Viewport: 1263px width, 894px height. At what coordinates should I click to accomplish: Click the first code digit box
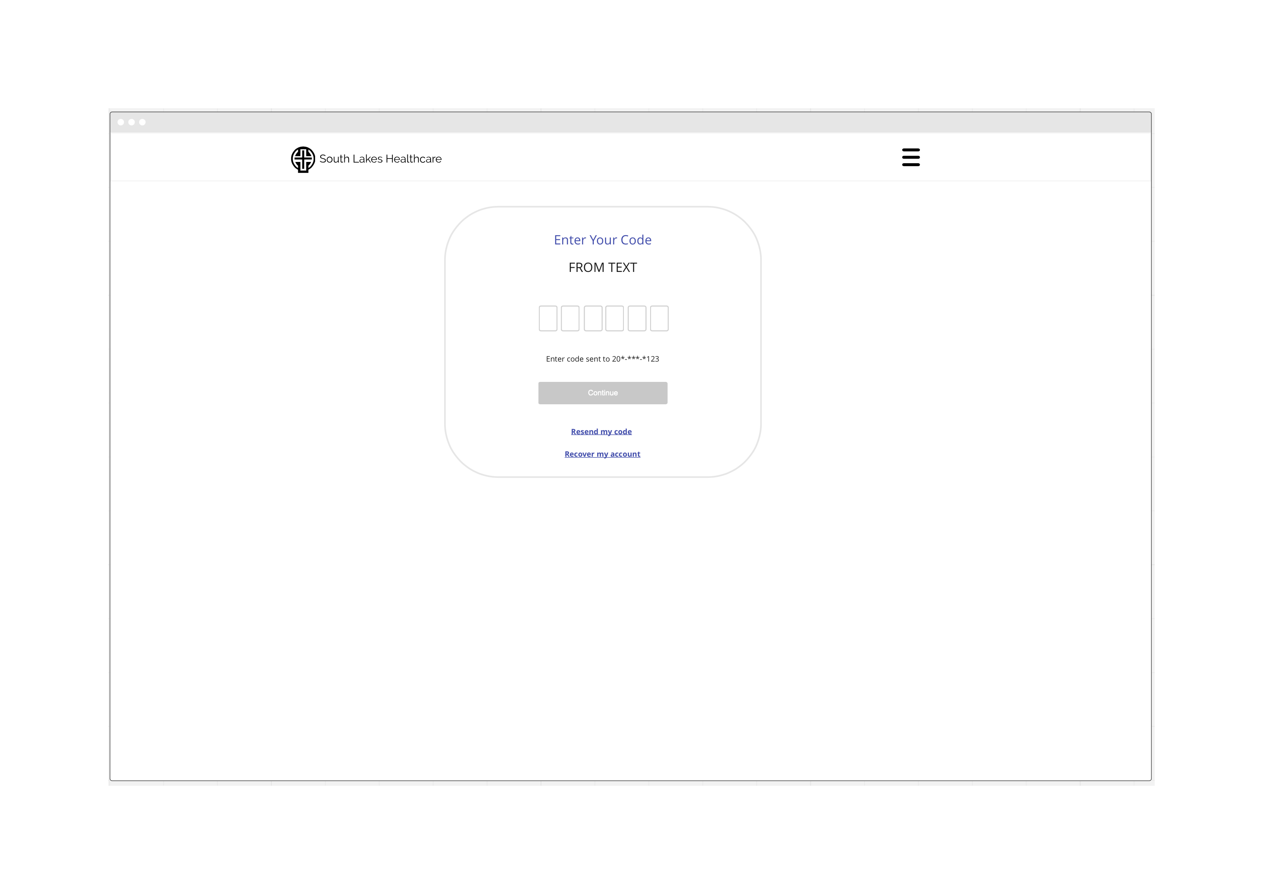(x=548, y=318)
